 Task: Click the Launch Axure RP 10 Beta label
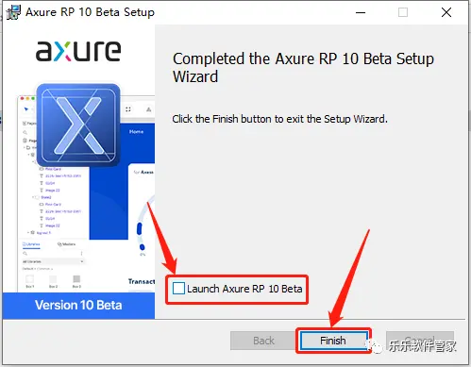tap(244, 289)
